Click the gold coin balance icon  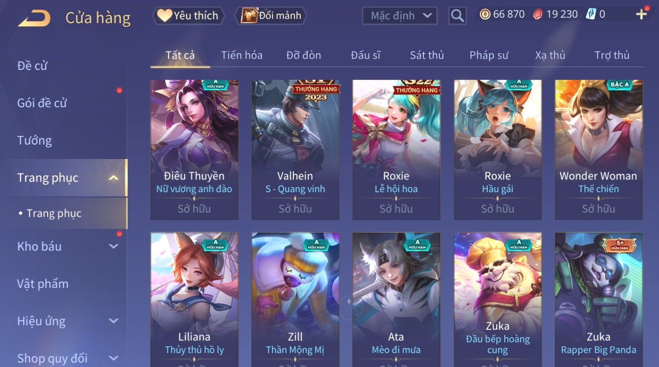(x=485, y=14)
